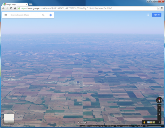The height and width of the screenshot is (128, 165).
Task: Open the Send feedback link
Action: pyautogui.click(x=139, y=126)
